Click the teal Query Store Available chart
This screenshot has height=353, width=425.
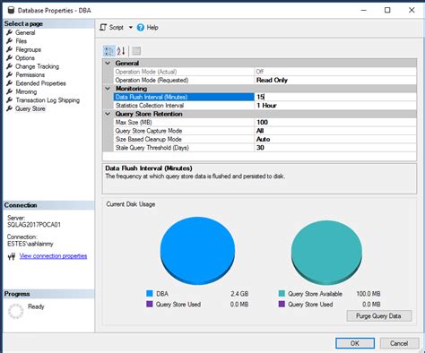coord(326,253)
